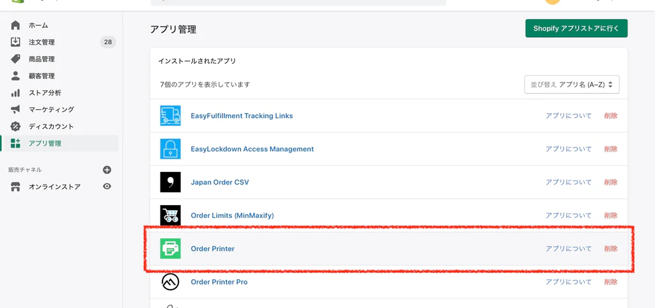Open マーケティング section in sidebar
This screenshot has width=655, height=308.
pos(51,109)
